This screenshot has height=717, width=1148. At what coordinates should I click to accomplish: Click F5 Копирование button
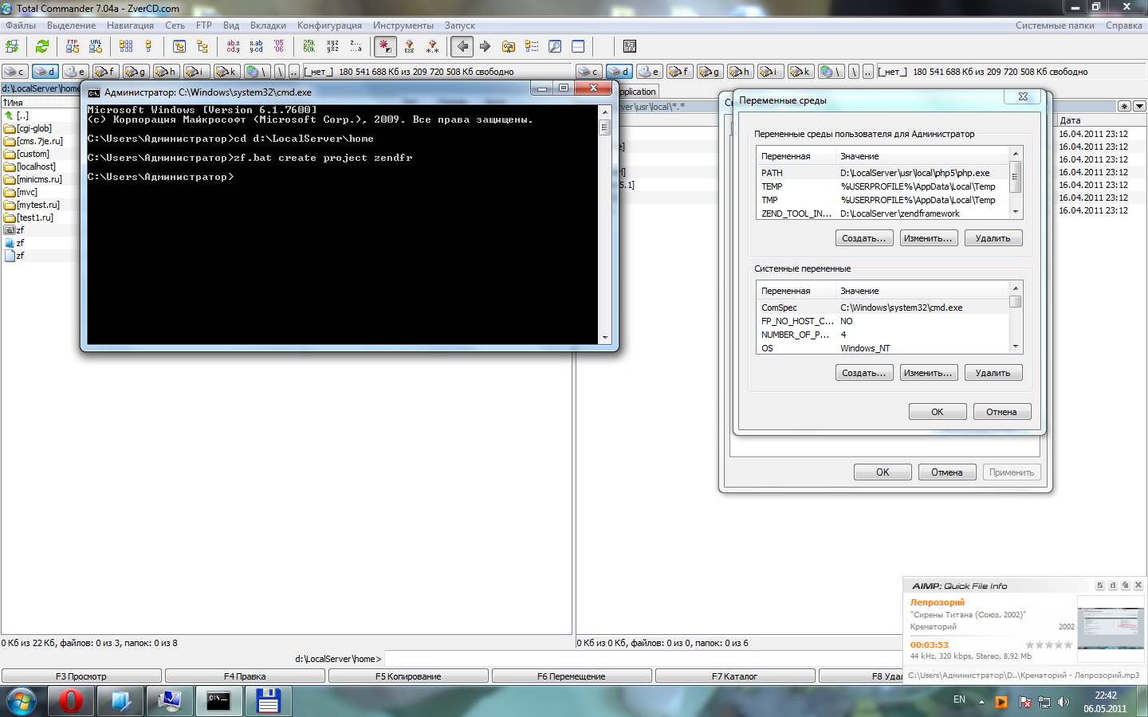point(408,676)
